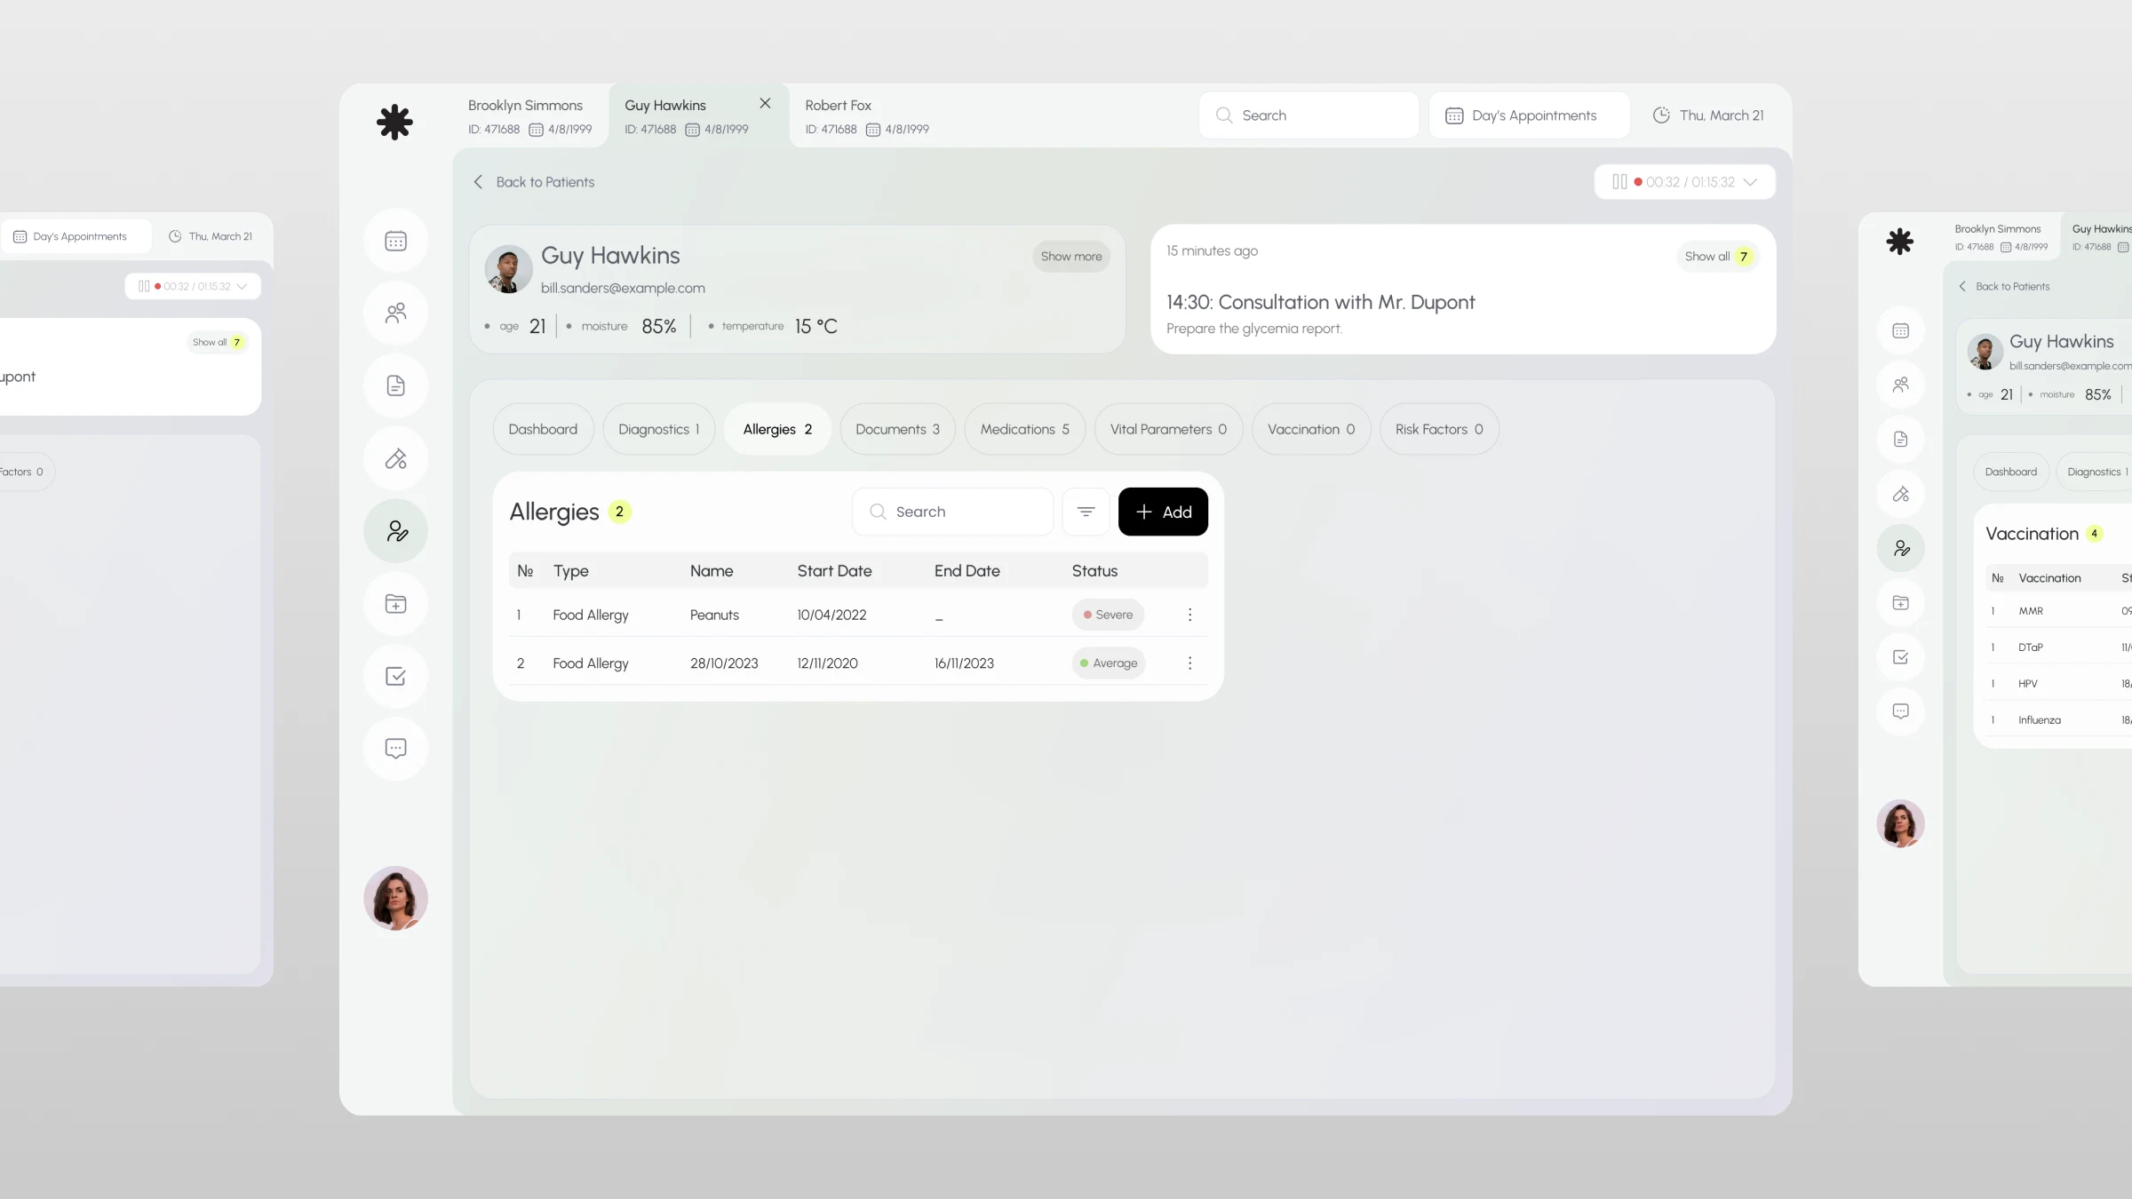
Task: Open options menu for second allergy row
Action: (1189, 663)
